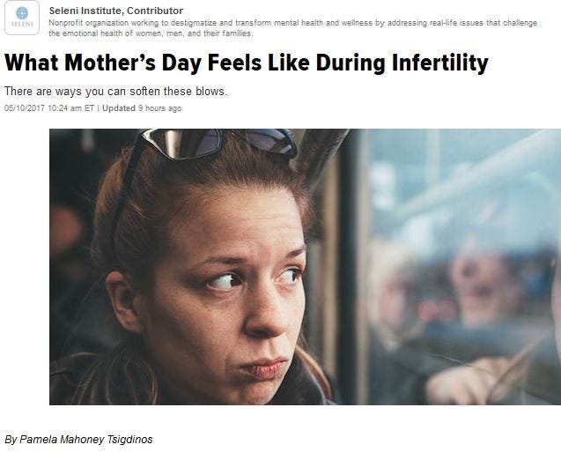Click the woman's lips in the photo

[x=264, y=367]
